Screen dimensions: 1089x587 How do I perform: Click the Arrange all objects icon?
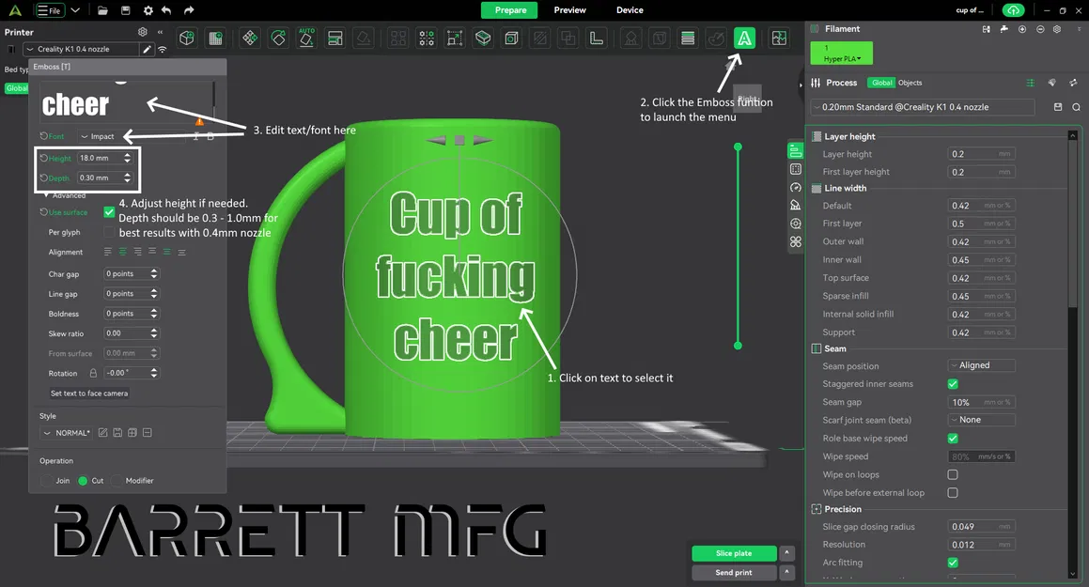click(x=250, y=39)
